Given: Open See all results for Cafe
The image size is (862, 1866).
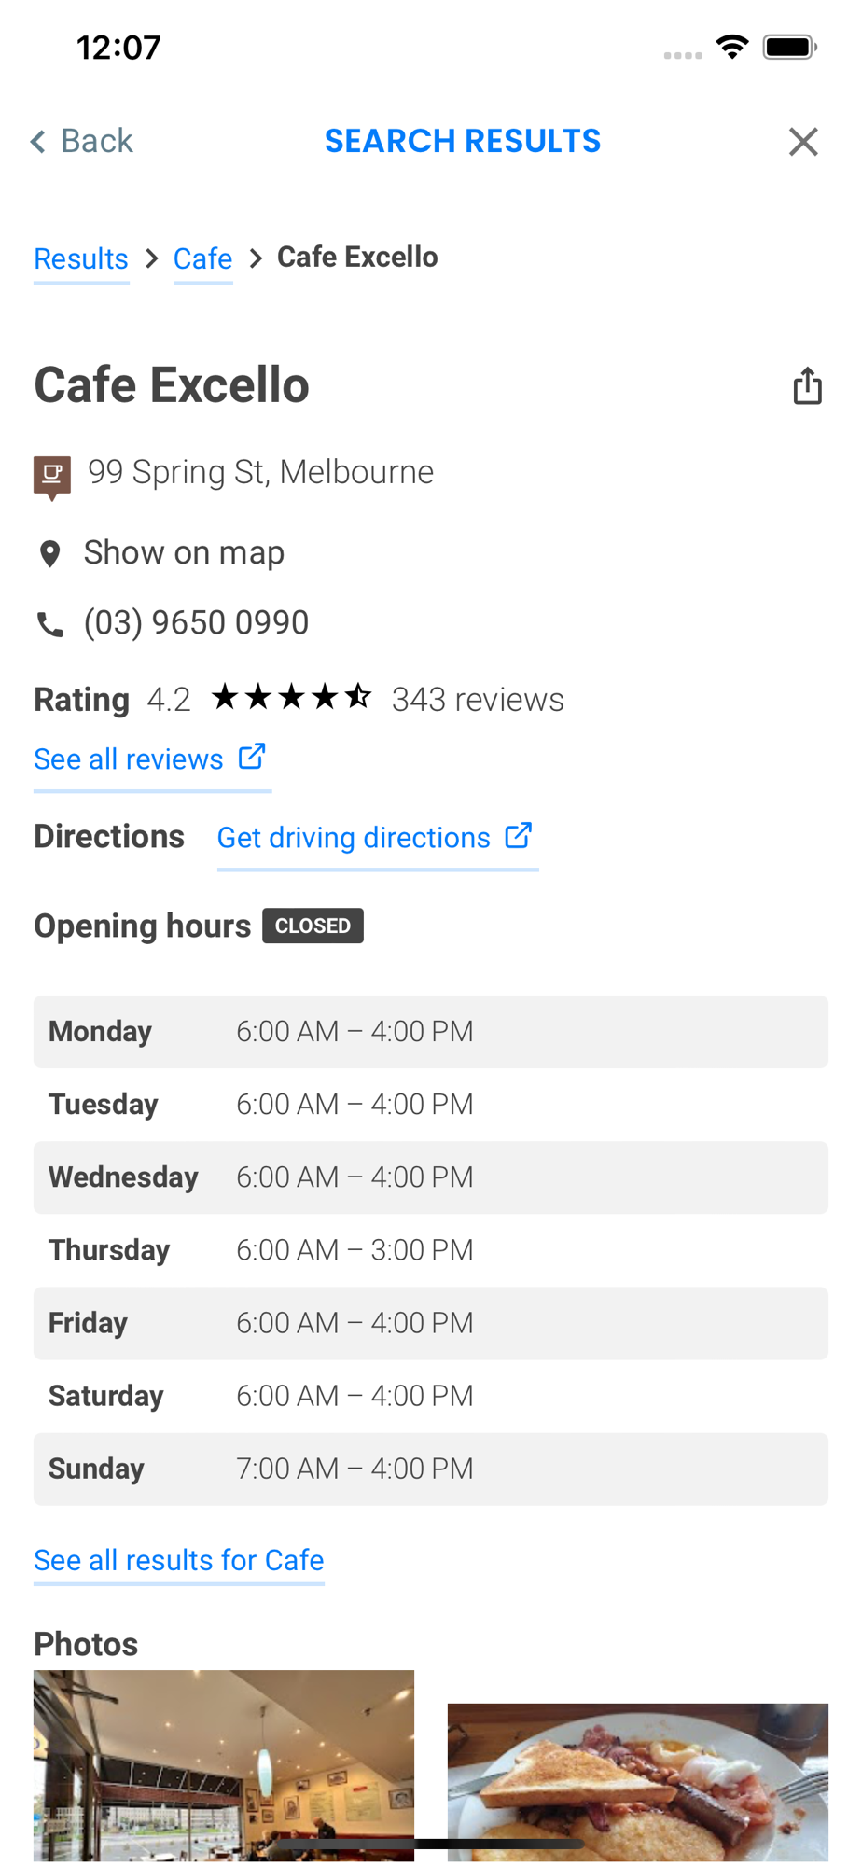Looking at the screenshot, I should pos(179,1560).
